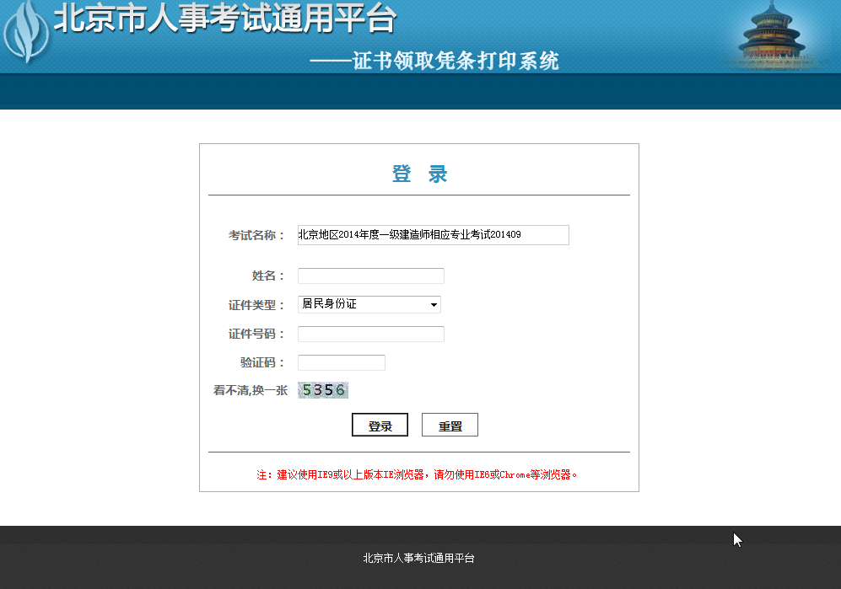Click the 考试名称 exam name field
The image size is (841, 589).
coord(433,235)
